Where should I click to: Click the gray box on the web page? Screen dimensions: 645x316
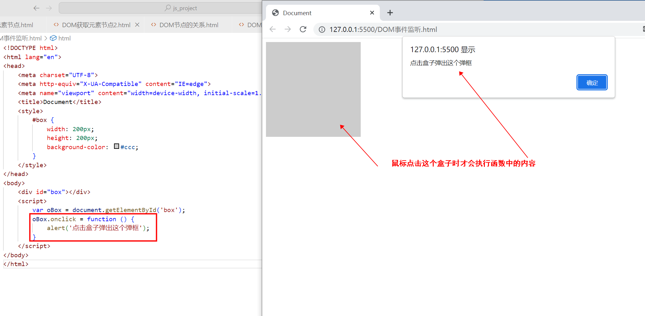click(313, 89)
